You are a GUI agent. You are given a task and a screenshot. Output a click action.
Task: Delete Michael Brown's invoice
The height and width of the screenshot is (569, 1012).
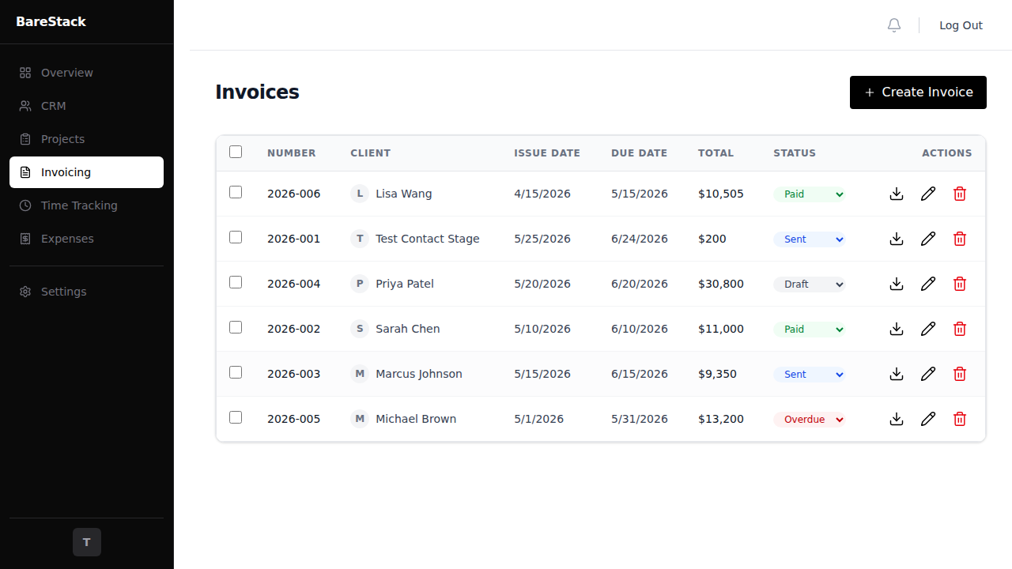960,419
